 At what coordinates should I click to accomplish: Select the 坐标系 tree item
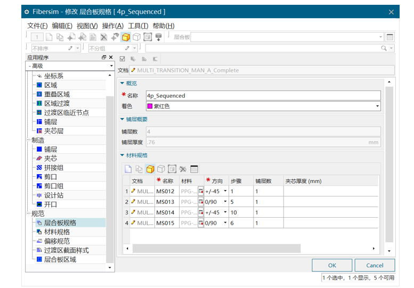click(x=53, y=76)
